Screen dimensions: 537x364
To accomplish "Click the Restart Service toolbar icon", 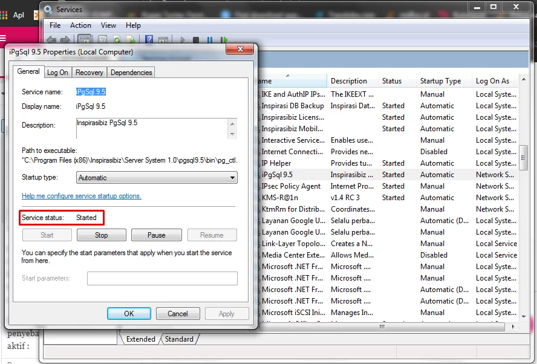I will [224, 40].
